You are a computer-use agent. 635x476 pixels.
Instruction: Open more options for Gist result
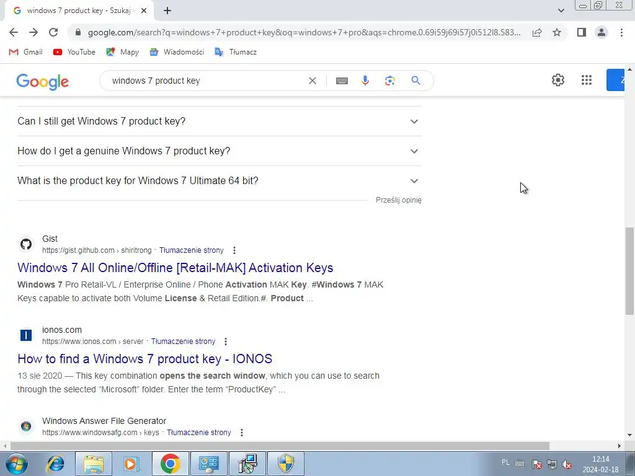click(234, 250)
